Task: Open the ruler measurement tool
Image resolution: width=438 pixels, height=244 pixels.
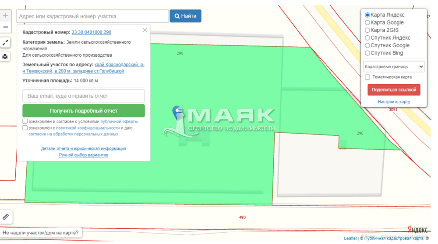Action: coord(6,217)
